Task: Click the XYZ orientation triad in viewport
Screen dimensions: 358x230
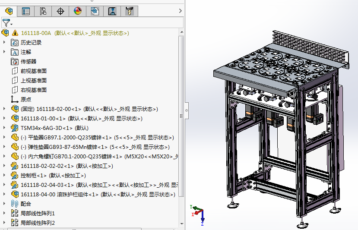Action: pyautogui.click(x=198, y=215)
